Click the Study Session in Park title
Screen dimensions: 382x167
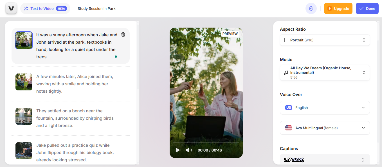(96, 8)
